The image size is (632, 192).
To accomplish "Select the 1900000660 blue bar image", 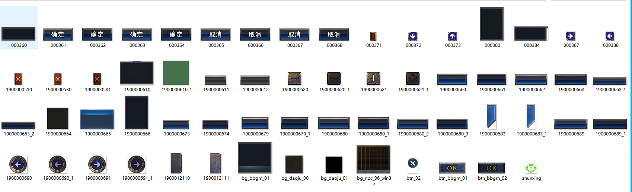I will [452, 79].
